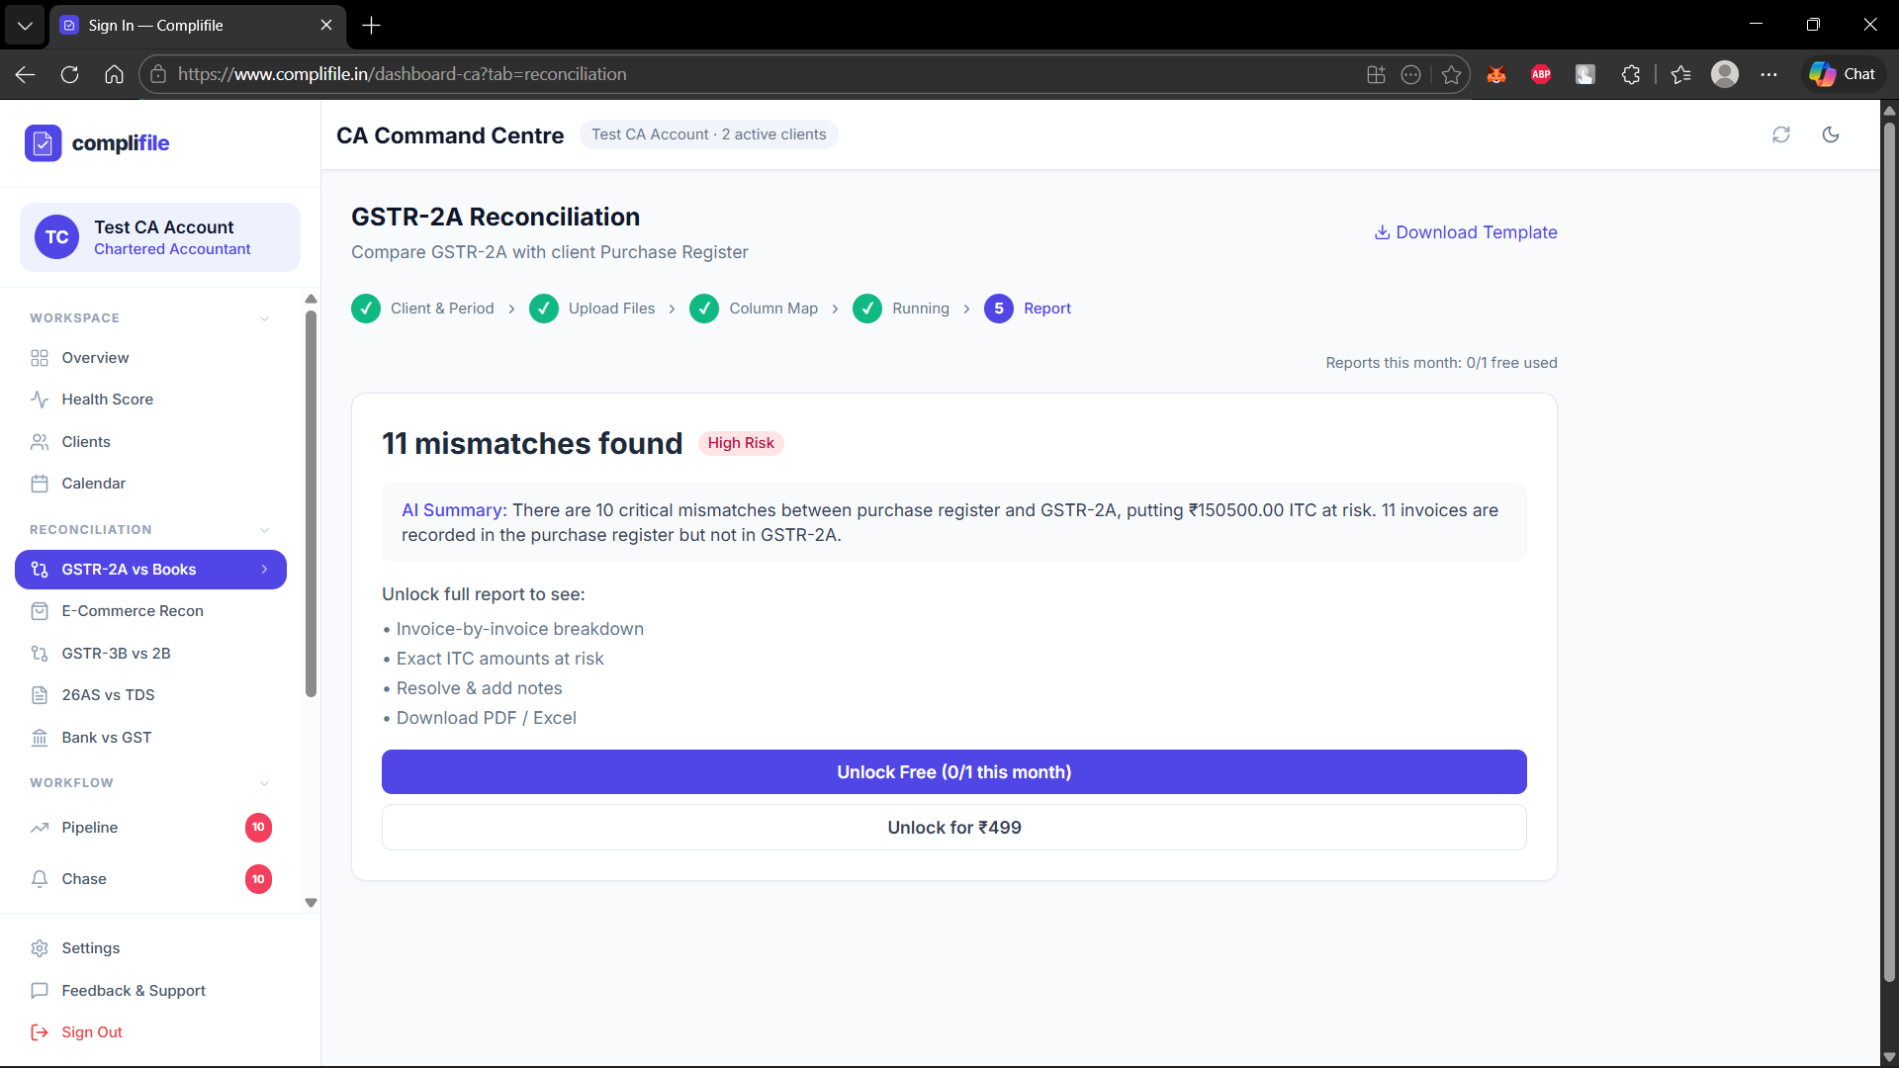Go to the Running step
Image resolution: width=1899 pixels, height=1068 pixels.
tap(901, 309)
